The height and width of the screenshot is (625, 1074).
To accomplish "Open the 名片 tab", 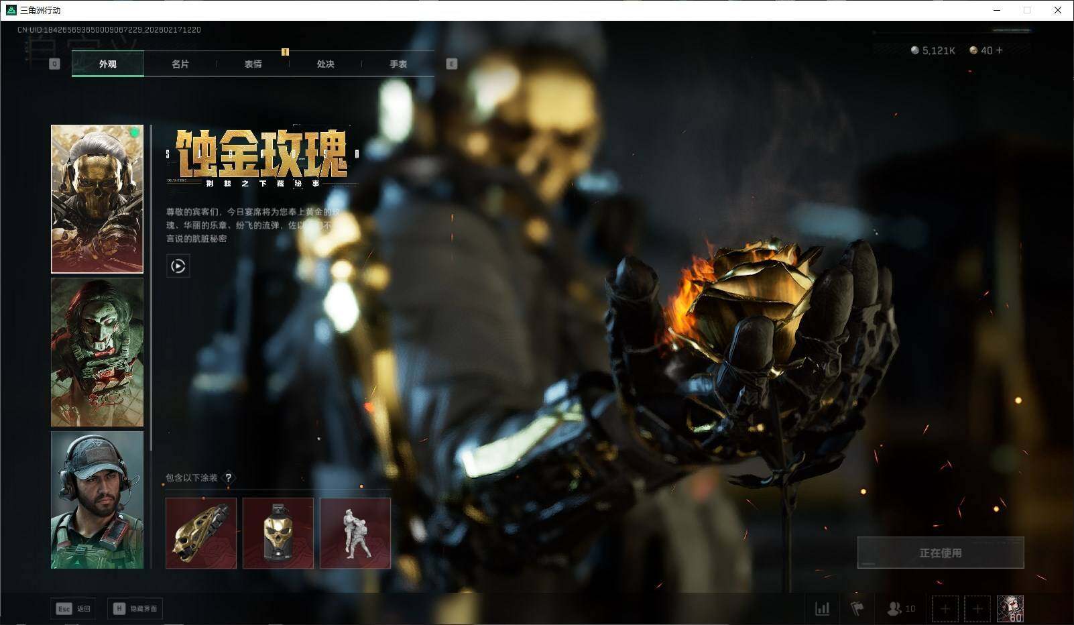I will pyautogui.click(x=180, y=64).
